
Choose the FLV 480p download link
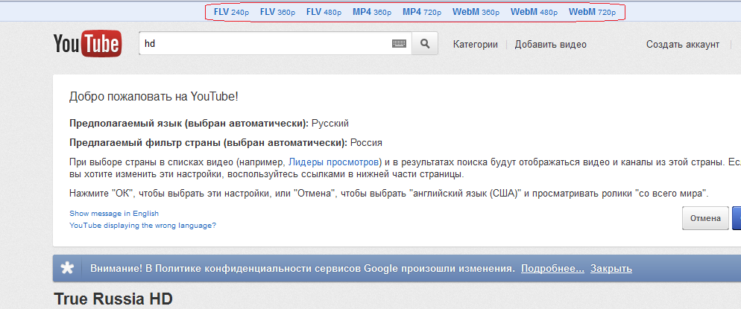tap(324, 12)
